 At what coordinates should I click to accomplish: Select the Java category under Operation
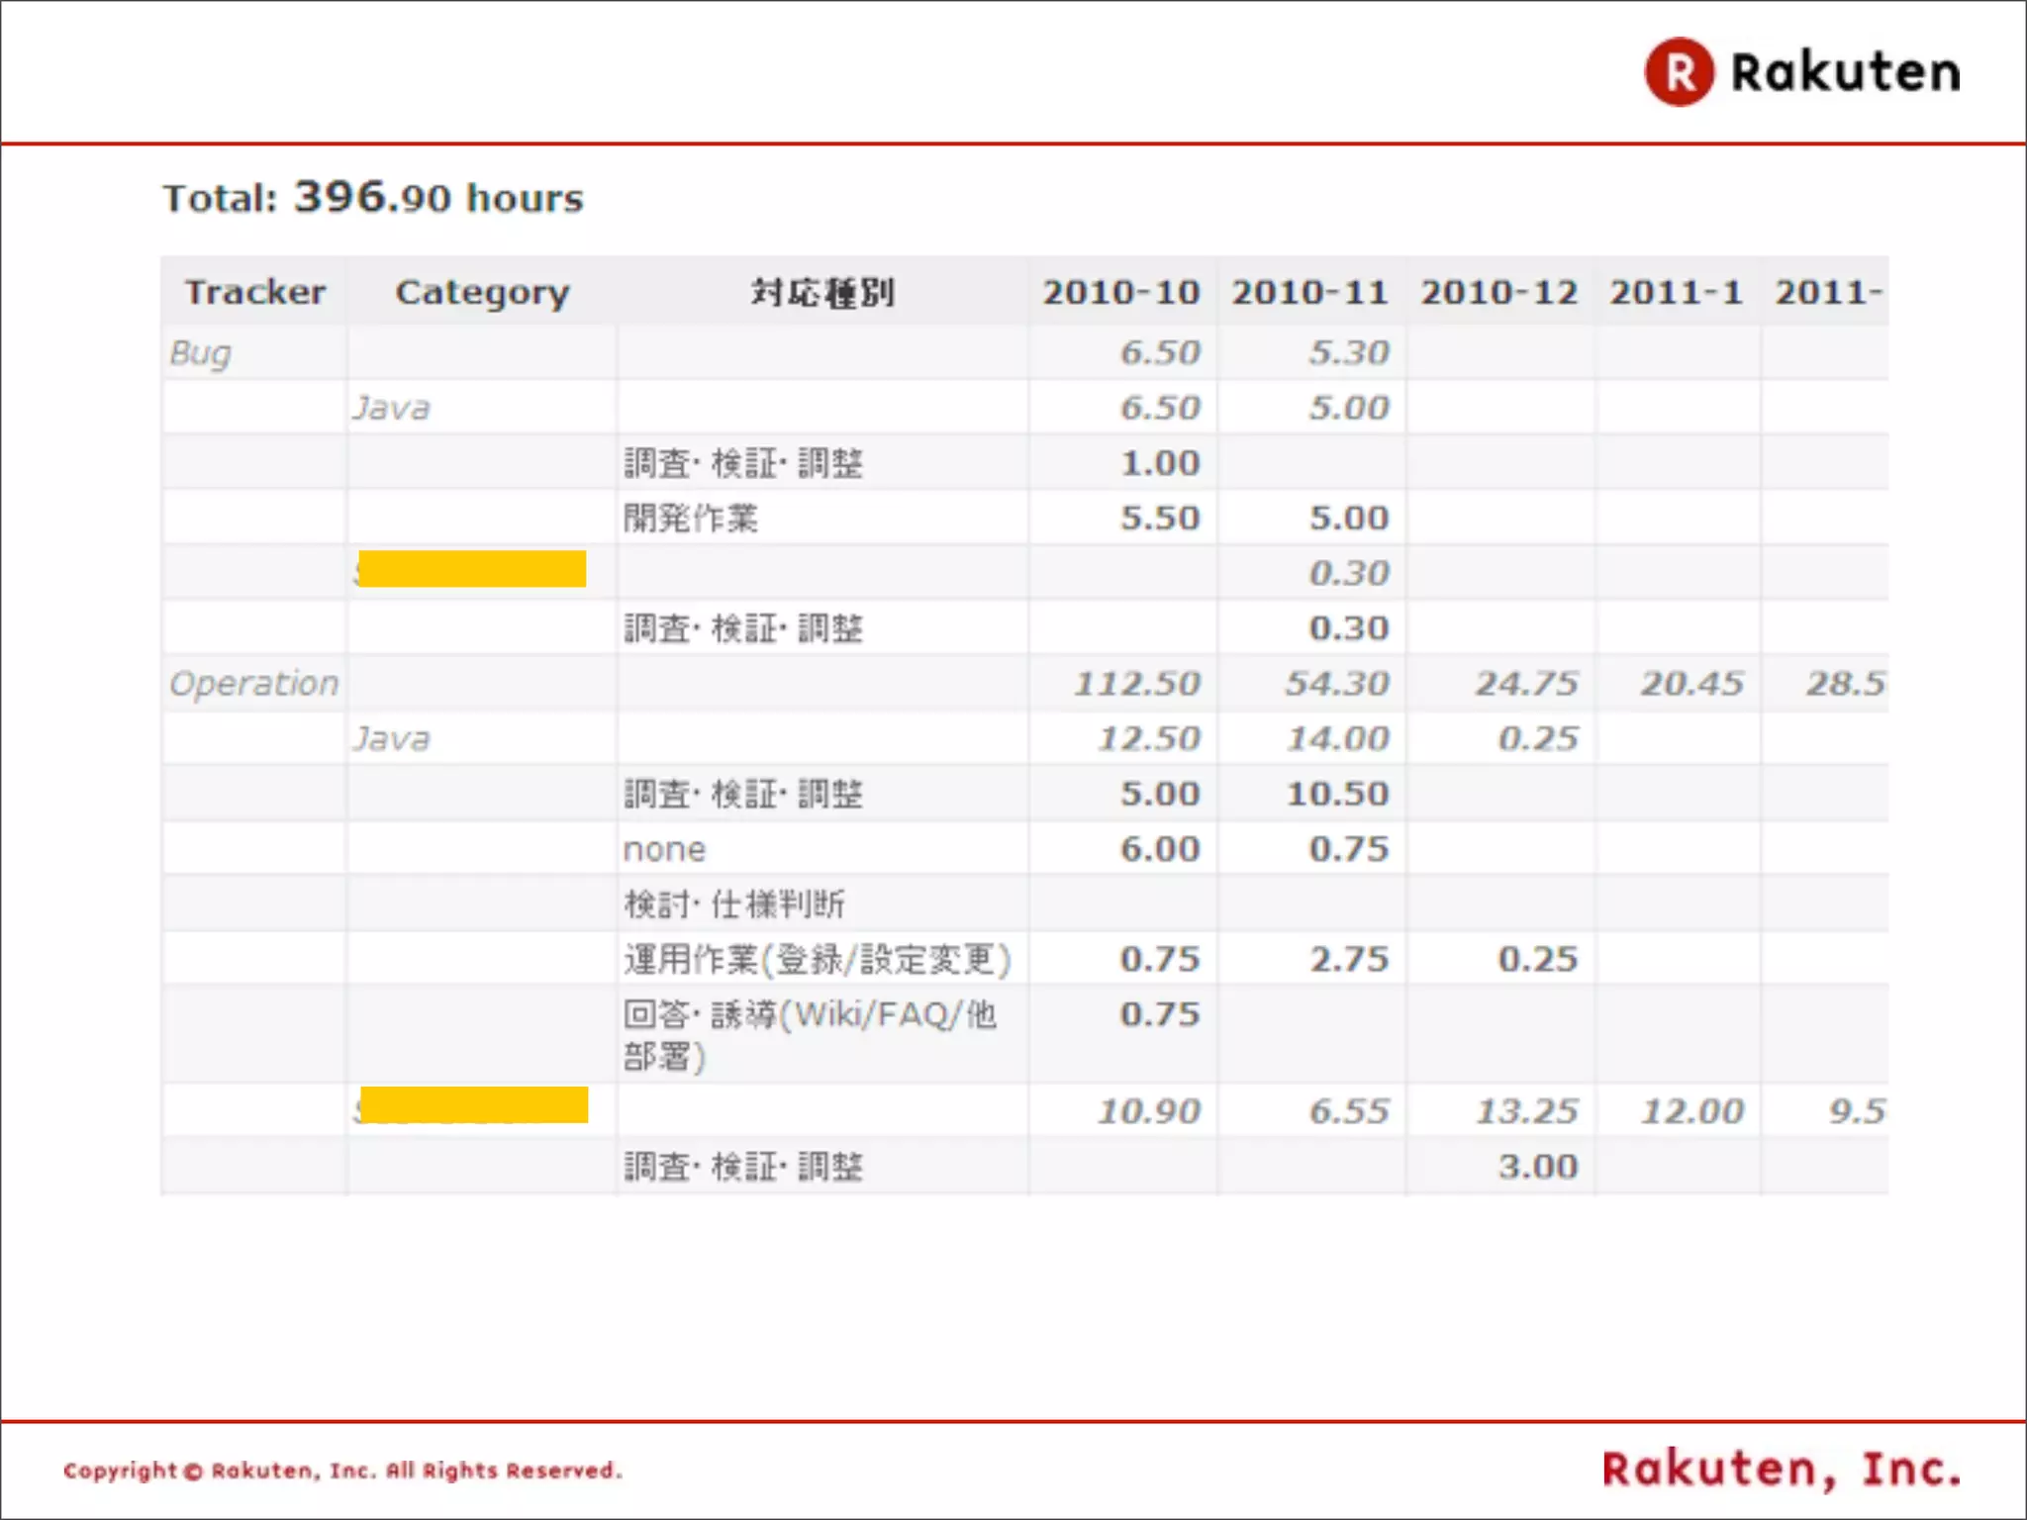[x=392, y=738]
